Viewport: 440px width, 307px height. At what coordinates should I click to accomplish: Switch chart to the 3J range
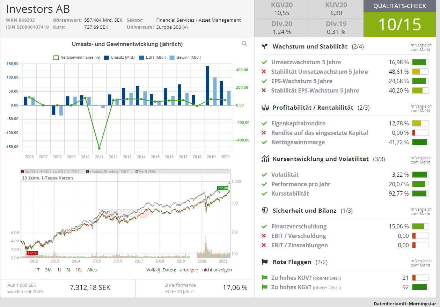[68, 270]
